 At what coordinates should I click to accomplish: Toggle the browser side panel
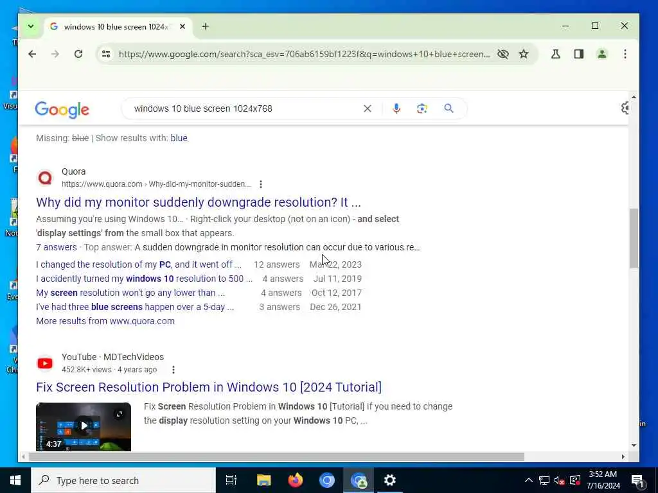[579, 54]
